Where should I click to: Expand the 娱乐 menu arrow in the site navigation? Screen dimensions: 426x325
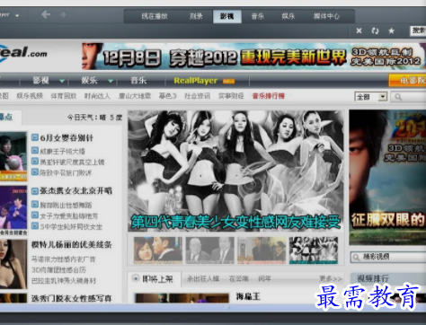click(x=111, y=81)
